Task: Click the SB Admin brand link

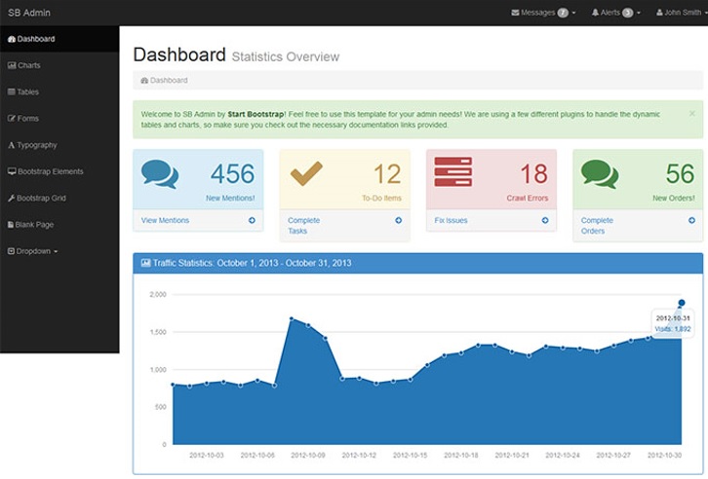Action: pos(28,13)
